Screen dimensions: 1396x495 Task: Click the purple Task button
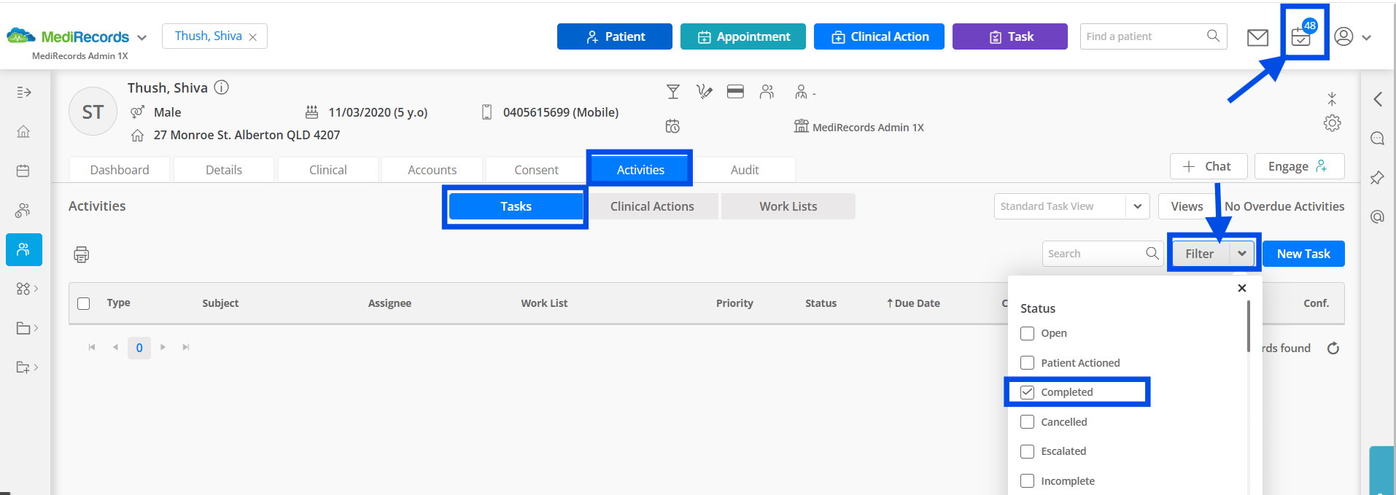point(1009,36)
